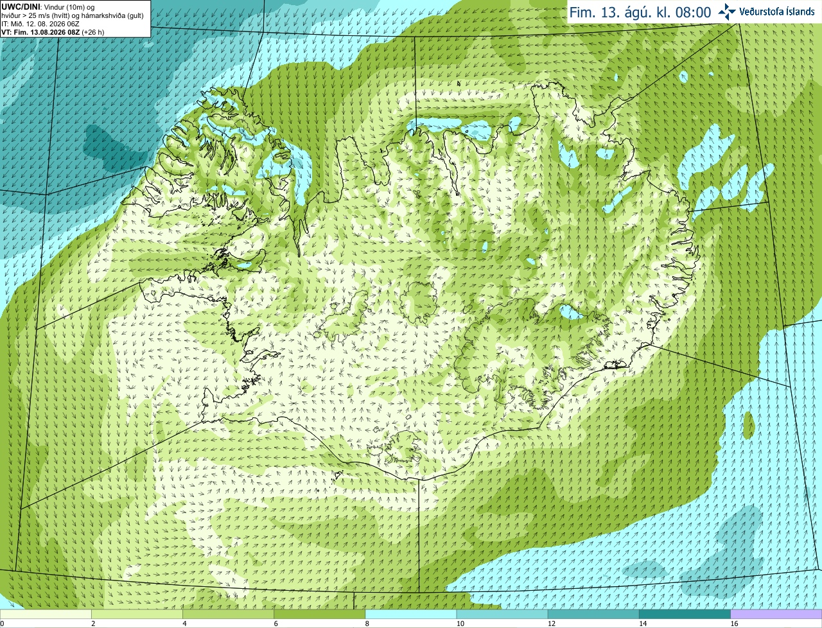The height and width of the screenshot is (628, 822).
Task: Pick the palest 0–2 m/s color swatch
Action: [46, 614]
